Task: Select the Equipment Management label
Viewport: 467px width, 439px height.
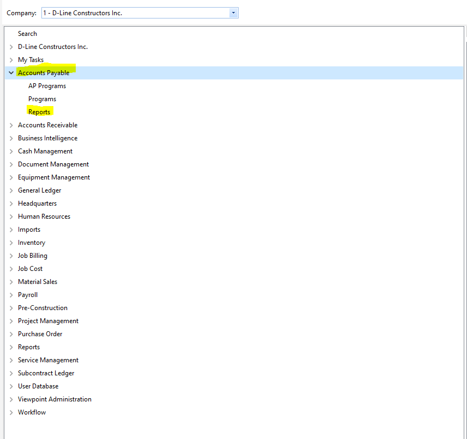Action: (x=54, y=177)
